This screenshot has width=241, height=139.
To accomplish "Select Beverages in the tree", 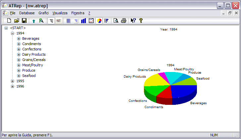I will coord(31,38).
